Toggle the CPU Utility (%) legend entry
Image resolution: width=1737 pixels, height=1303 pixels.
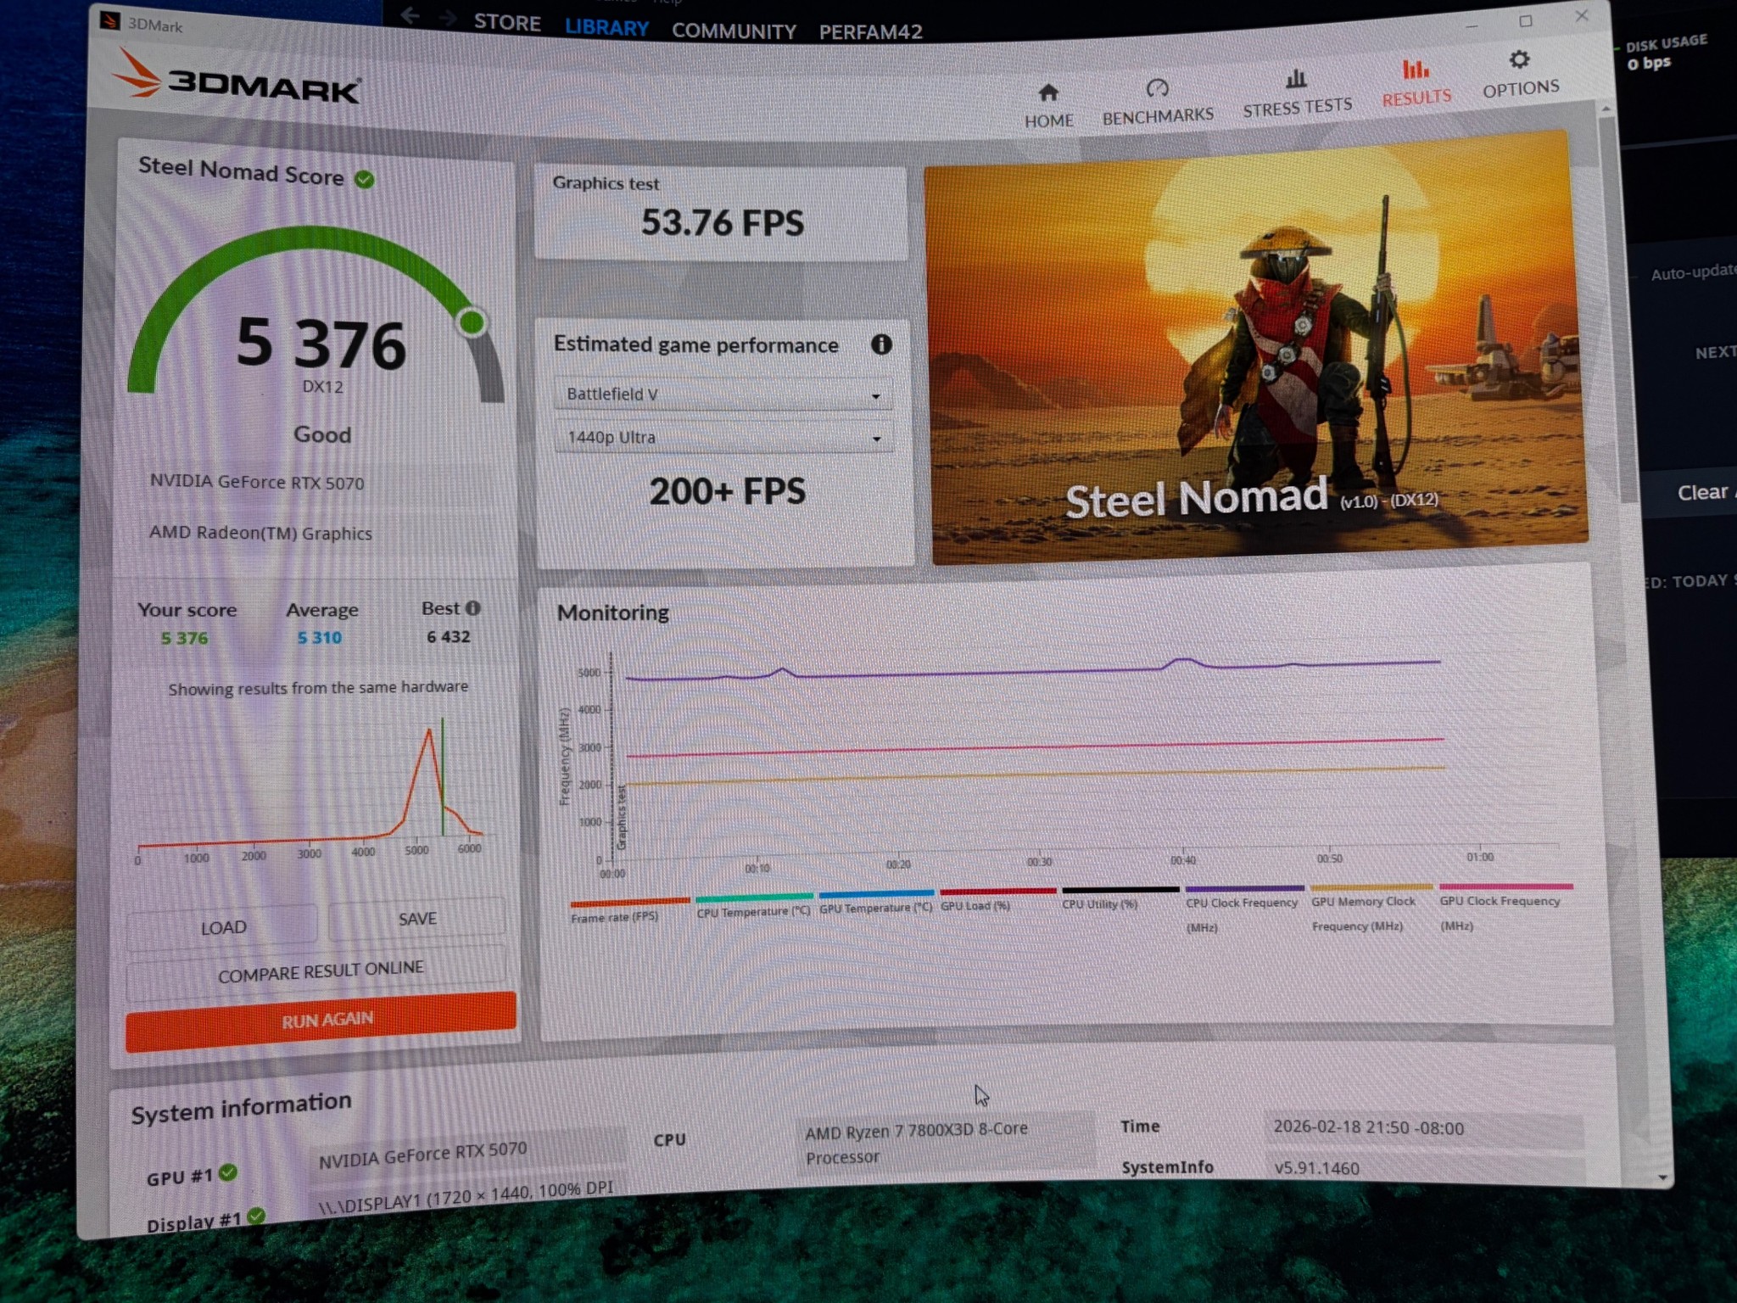[x=1120, y=898]
